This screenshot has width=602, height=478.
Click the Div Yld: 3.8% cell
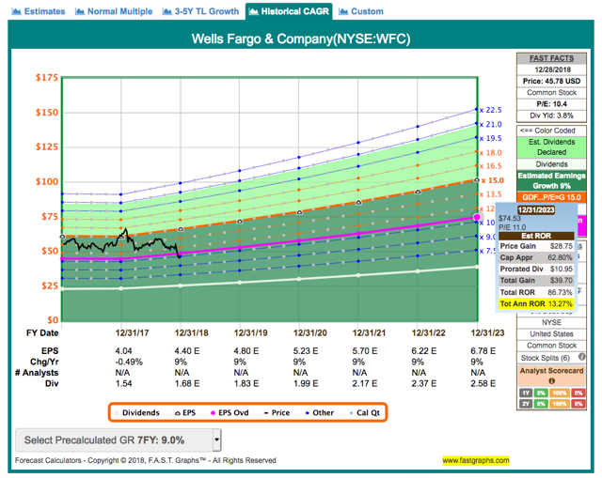click(x=552, y=116)
